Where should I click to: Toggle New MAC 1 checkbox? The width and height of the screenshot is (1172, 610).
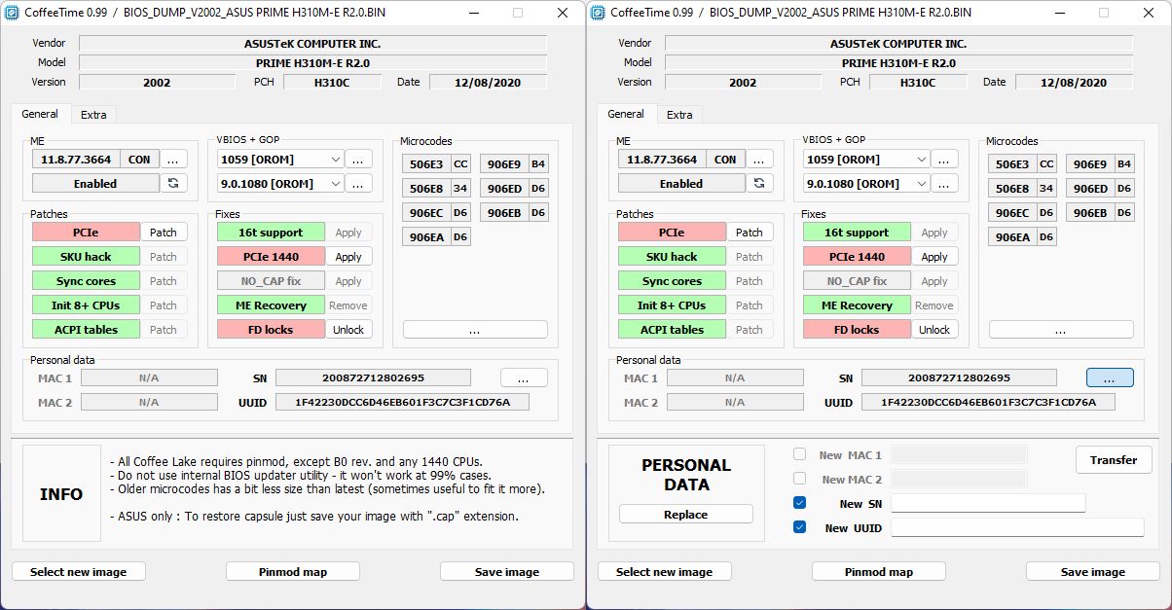point(799,454)
